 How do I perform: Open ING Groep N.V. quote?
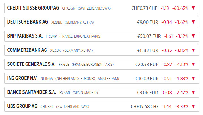tap(22, 78)
